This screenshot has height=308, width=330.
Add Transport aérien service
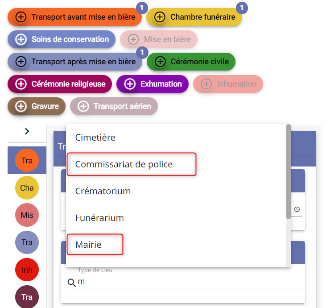click(83, 106)
